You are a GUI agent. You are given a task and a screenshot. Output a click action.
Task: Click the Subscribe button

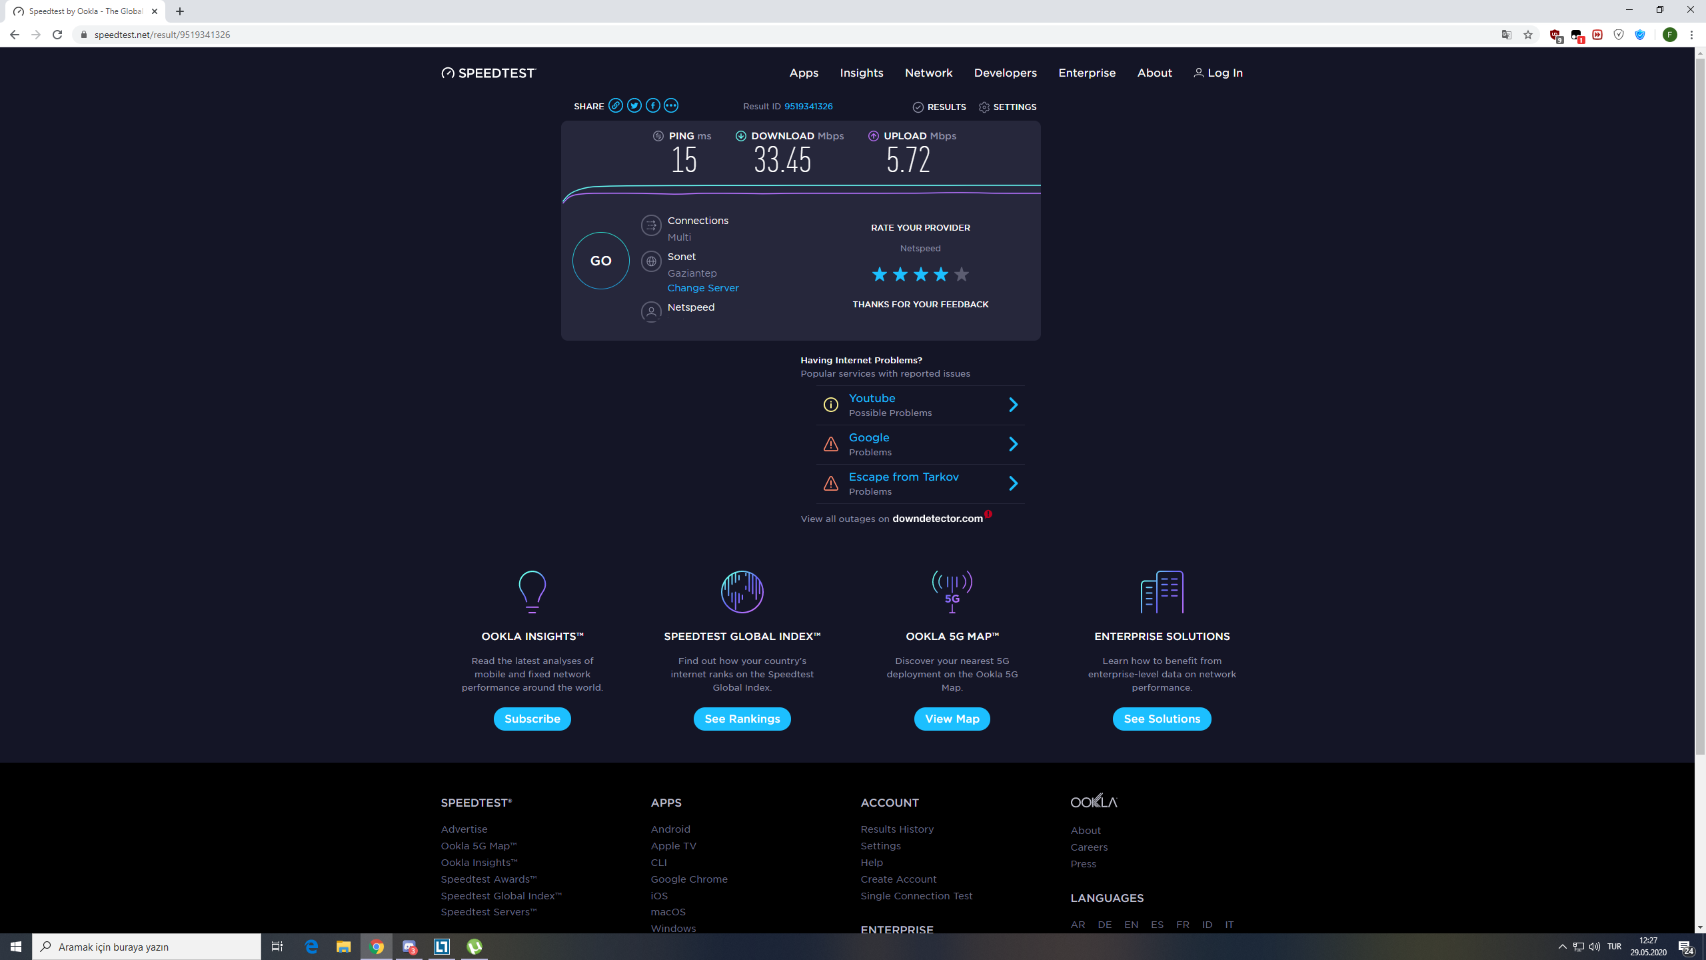532,719
